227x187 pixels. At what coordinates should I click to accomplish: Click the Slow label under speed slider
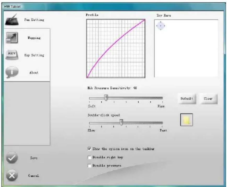(91, 131)
